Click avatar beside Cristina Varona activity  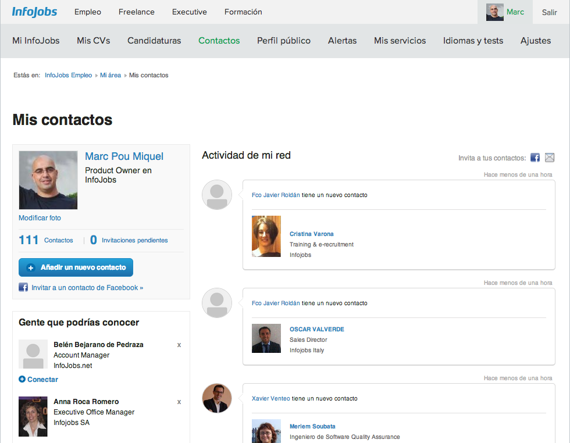click(216, 194)
